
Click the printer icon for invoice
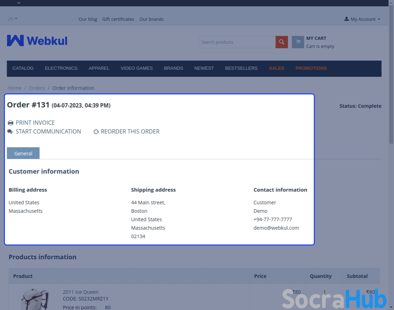[x=11, y=123]
